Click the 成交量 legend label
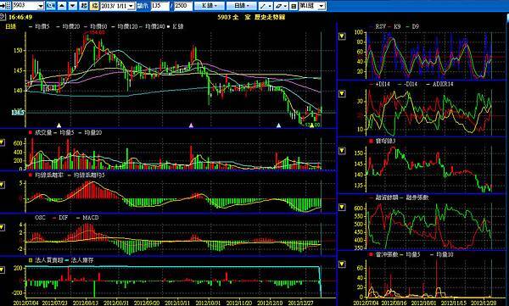509x306 pixels. [x=43, y=133]
